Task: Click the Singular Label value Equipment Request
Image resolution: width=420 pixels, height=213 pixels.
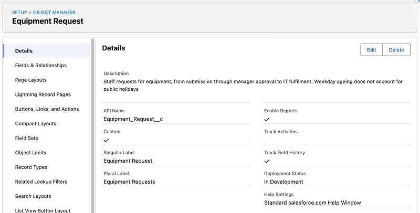Action: tap(128, 161)
